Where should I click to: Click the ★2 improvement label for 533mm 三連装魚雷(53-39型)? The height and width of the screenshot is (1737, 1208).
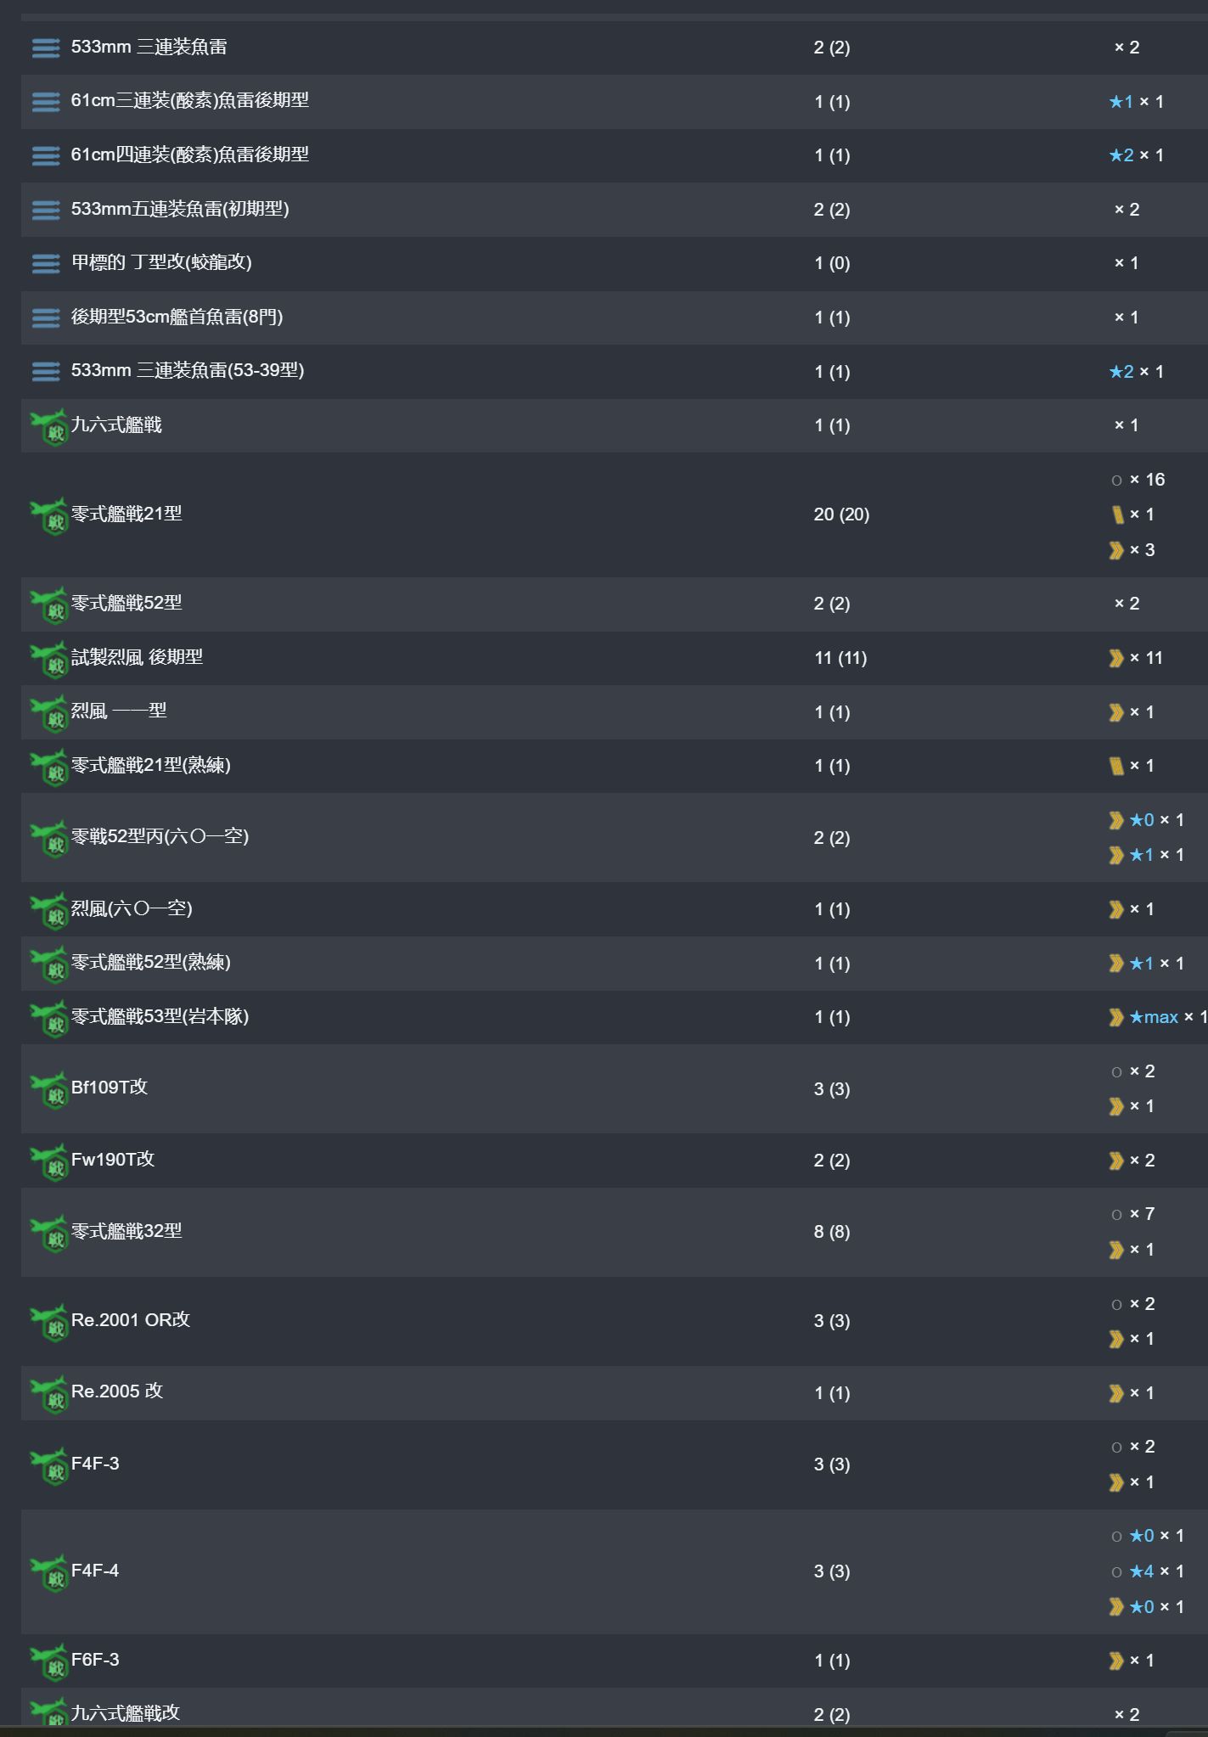[1121, 372]
